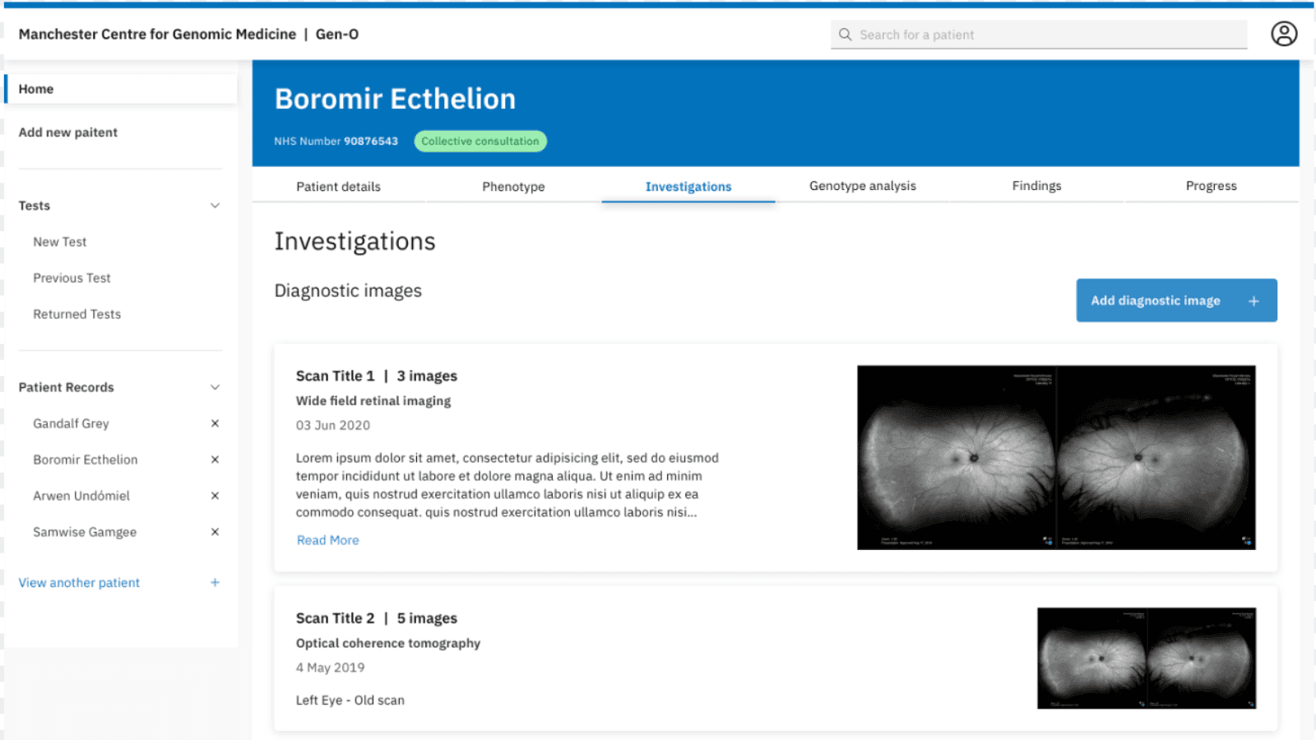Remove Arwen Undómiel from patient records
The height and width of the screenshot is (740, 1316).
(x=215, y=496)
